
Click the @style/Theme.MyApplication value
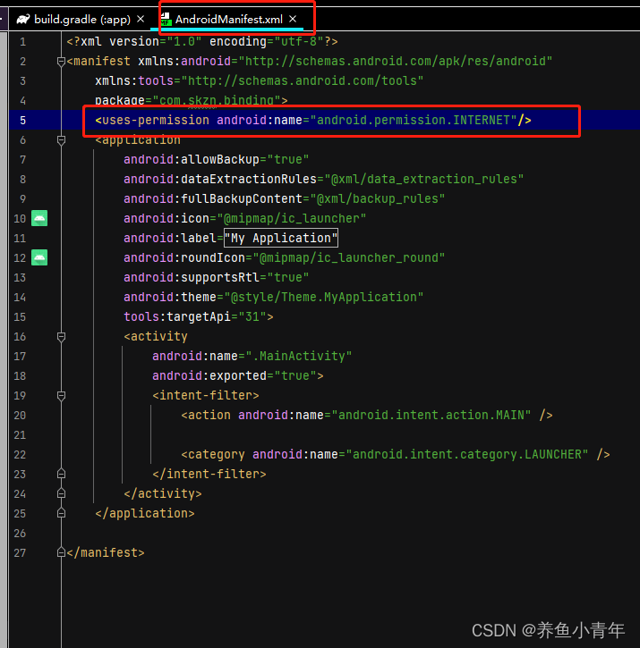pos(324,297)
